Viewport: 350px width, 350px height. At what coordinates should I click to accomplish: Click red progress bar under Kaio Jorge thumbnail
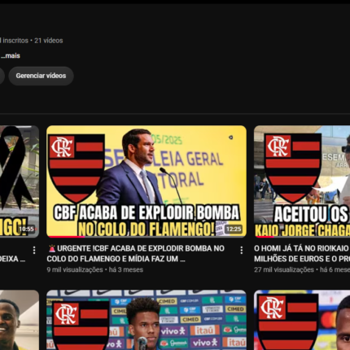point(264,237)
